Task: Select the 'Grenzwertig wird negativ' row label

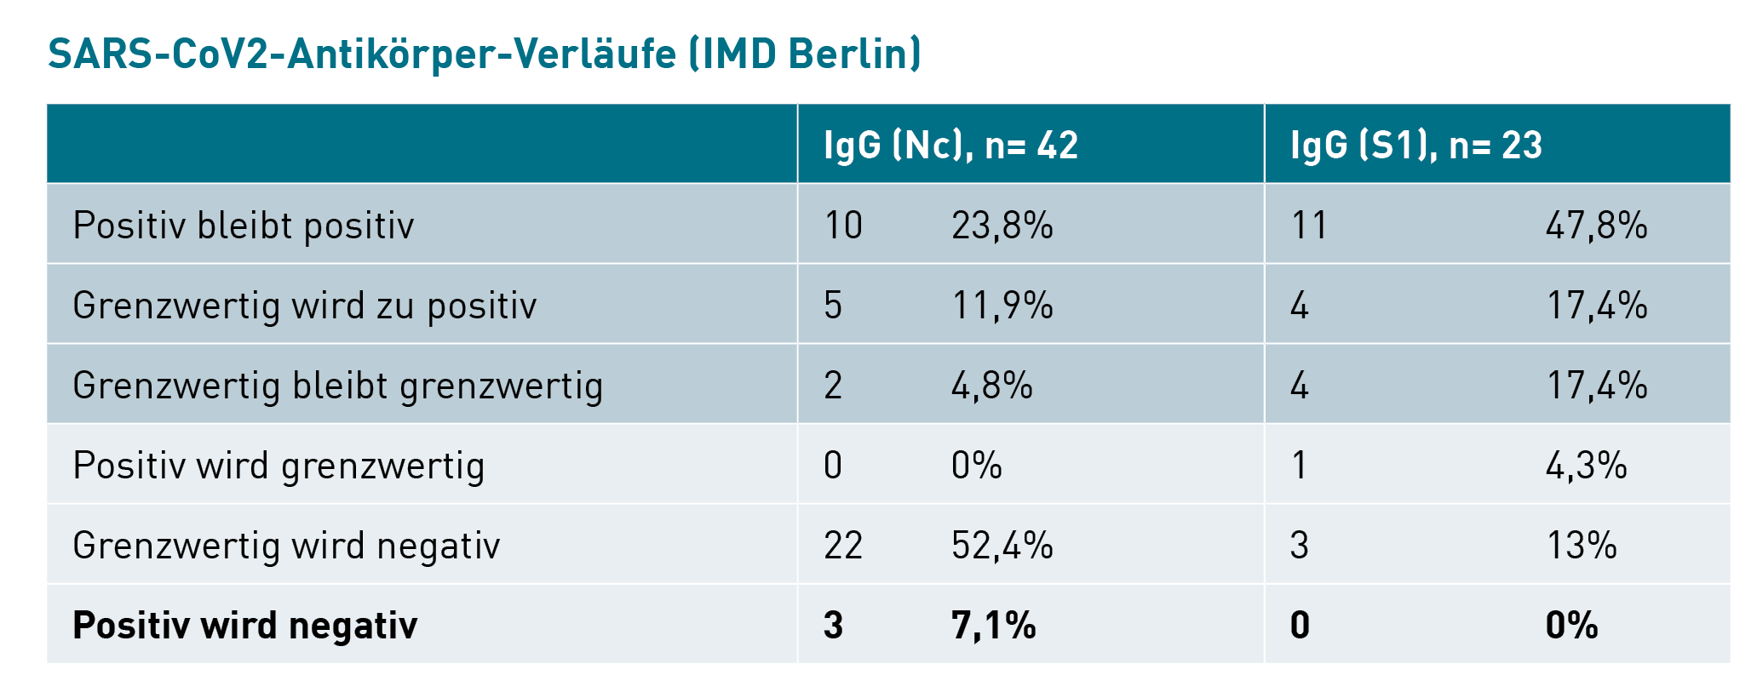Action: tap(286, 546)
